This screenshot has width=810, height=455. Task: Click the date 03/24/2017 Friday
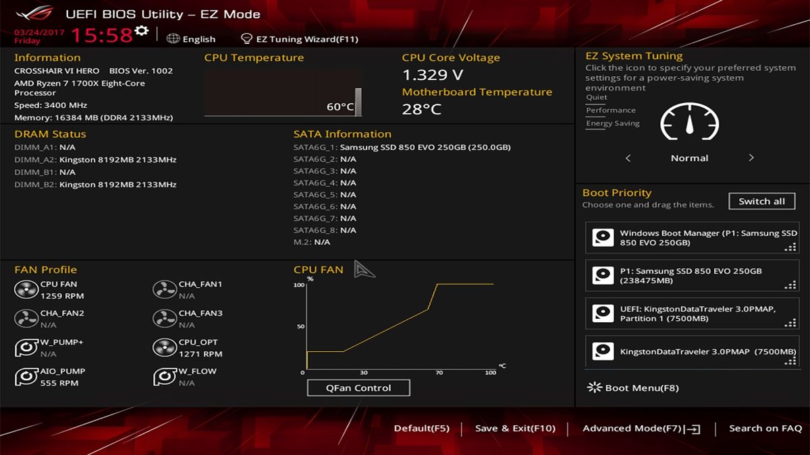pos(39,36)
